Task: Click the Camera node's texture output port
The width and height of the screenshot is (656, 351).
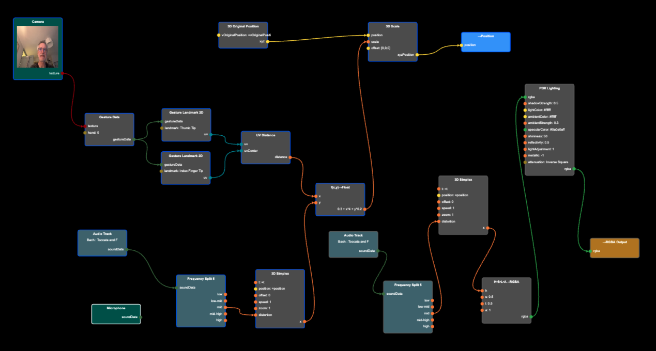Action: click(63, 73)
